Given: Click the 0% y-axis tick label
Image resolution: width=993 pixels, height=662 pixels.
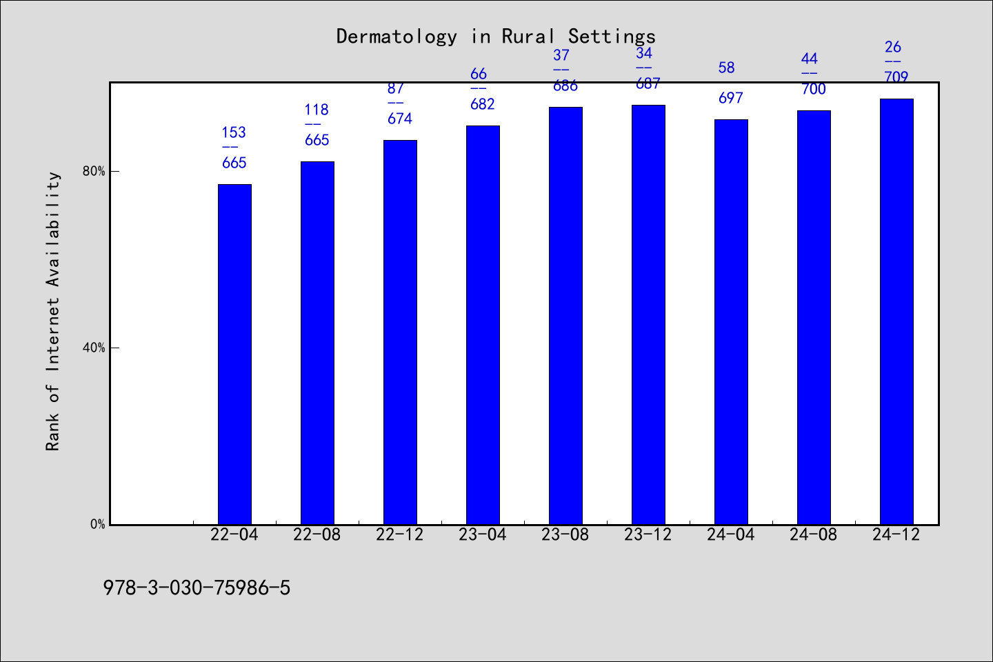Looking at the screenshot, I should [97, 524].
